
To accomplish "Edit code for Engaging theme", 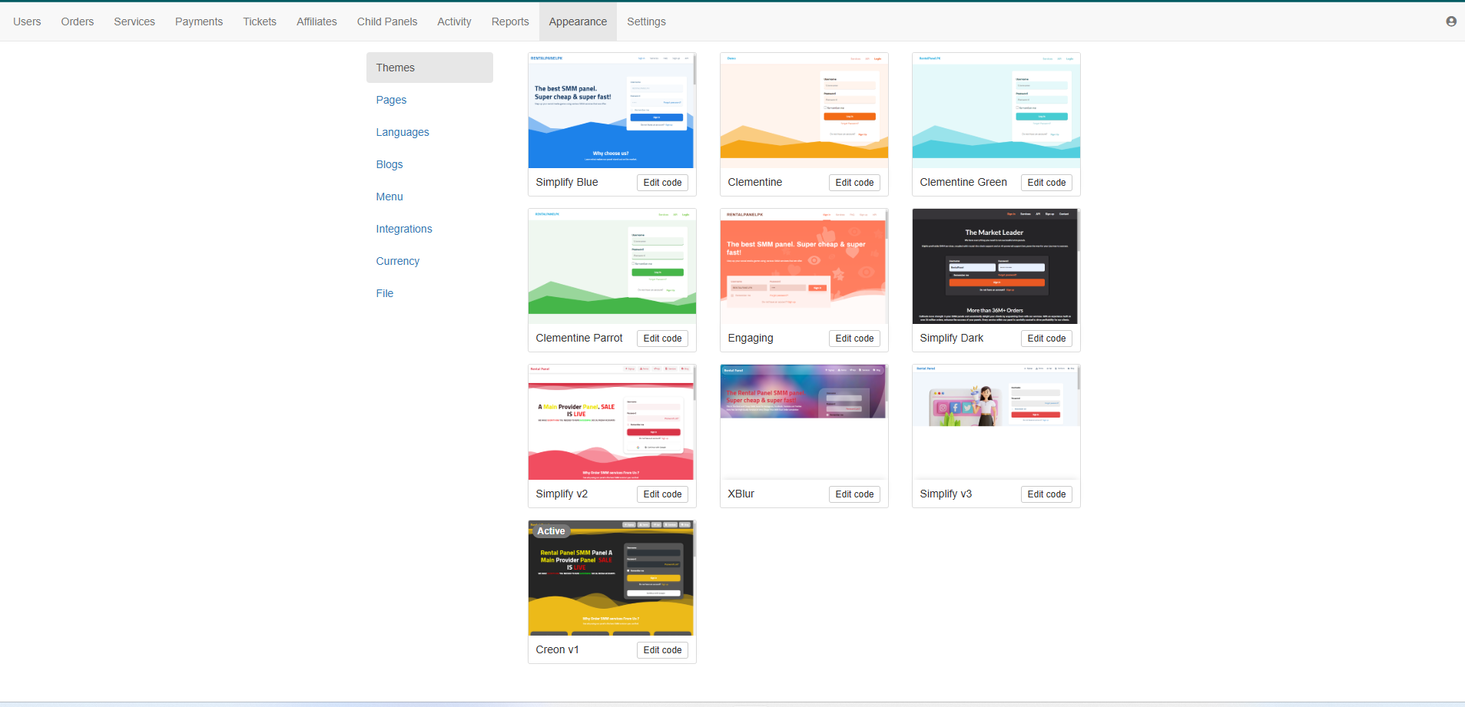I will (x=853, y=339).
